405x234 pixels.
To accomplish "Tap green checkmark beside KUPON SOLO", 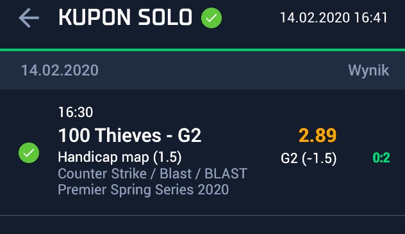I will click(211, 18).
